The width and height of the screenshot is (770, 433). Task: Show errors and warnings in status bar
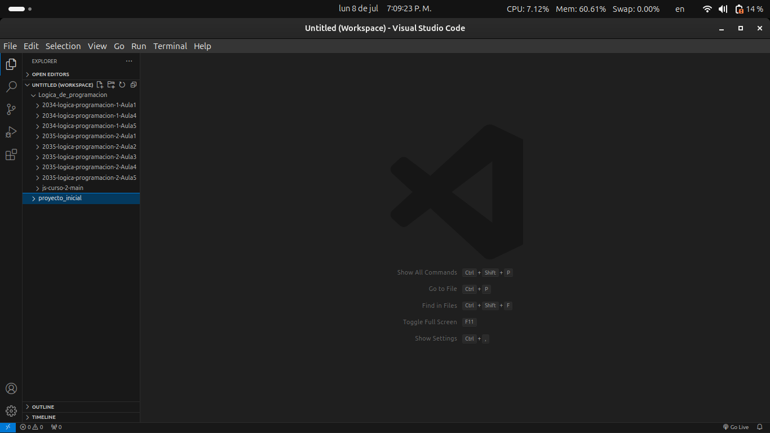click(32, 427)
